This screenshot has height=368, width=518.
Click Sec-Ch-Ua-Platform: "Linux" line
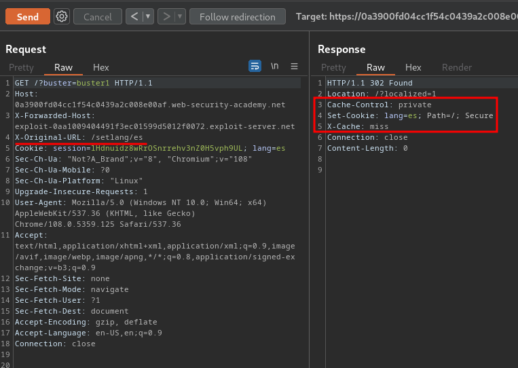(x=79, y=181)
